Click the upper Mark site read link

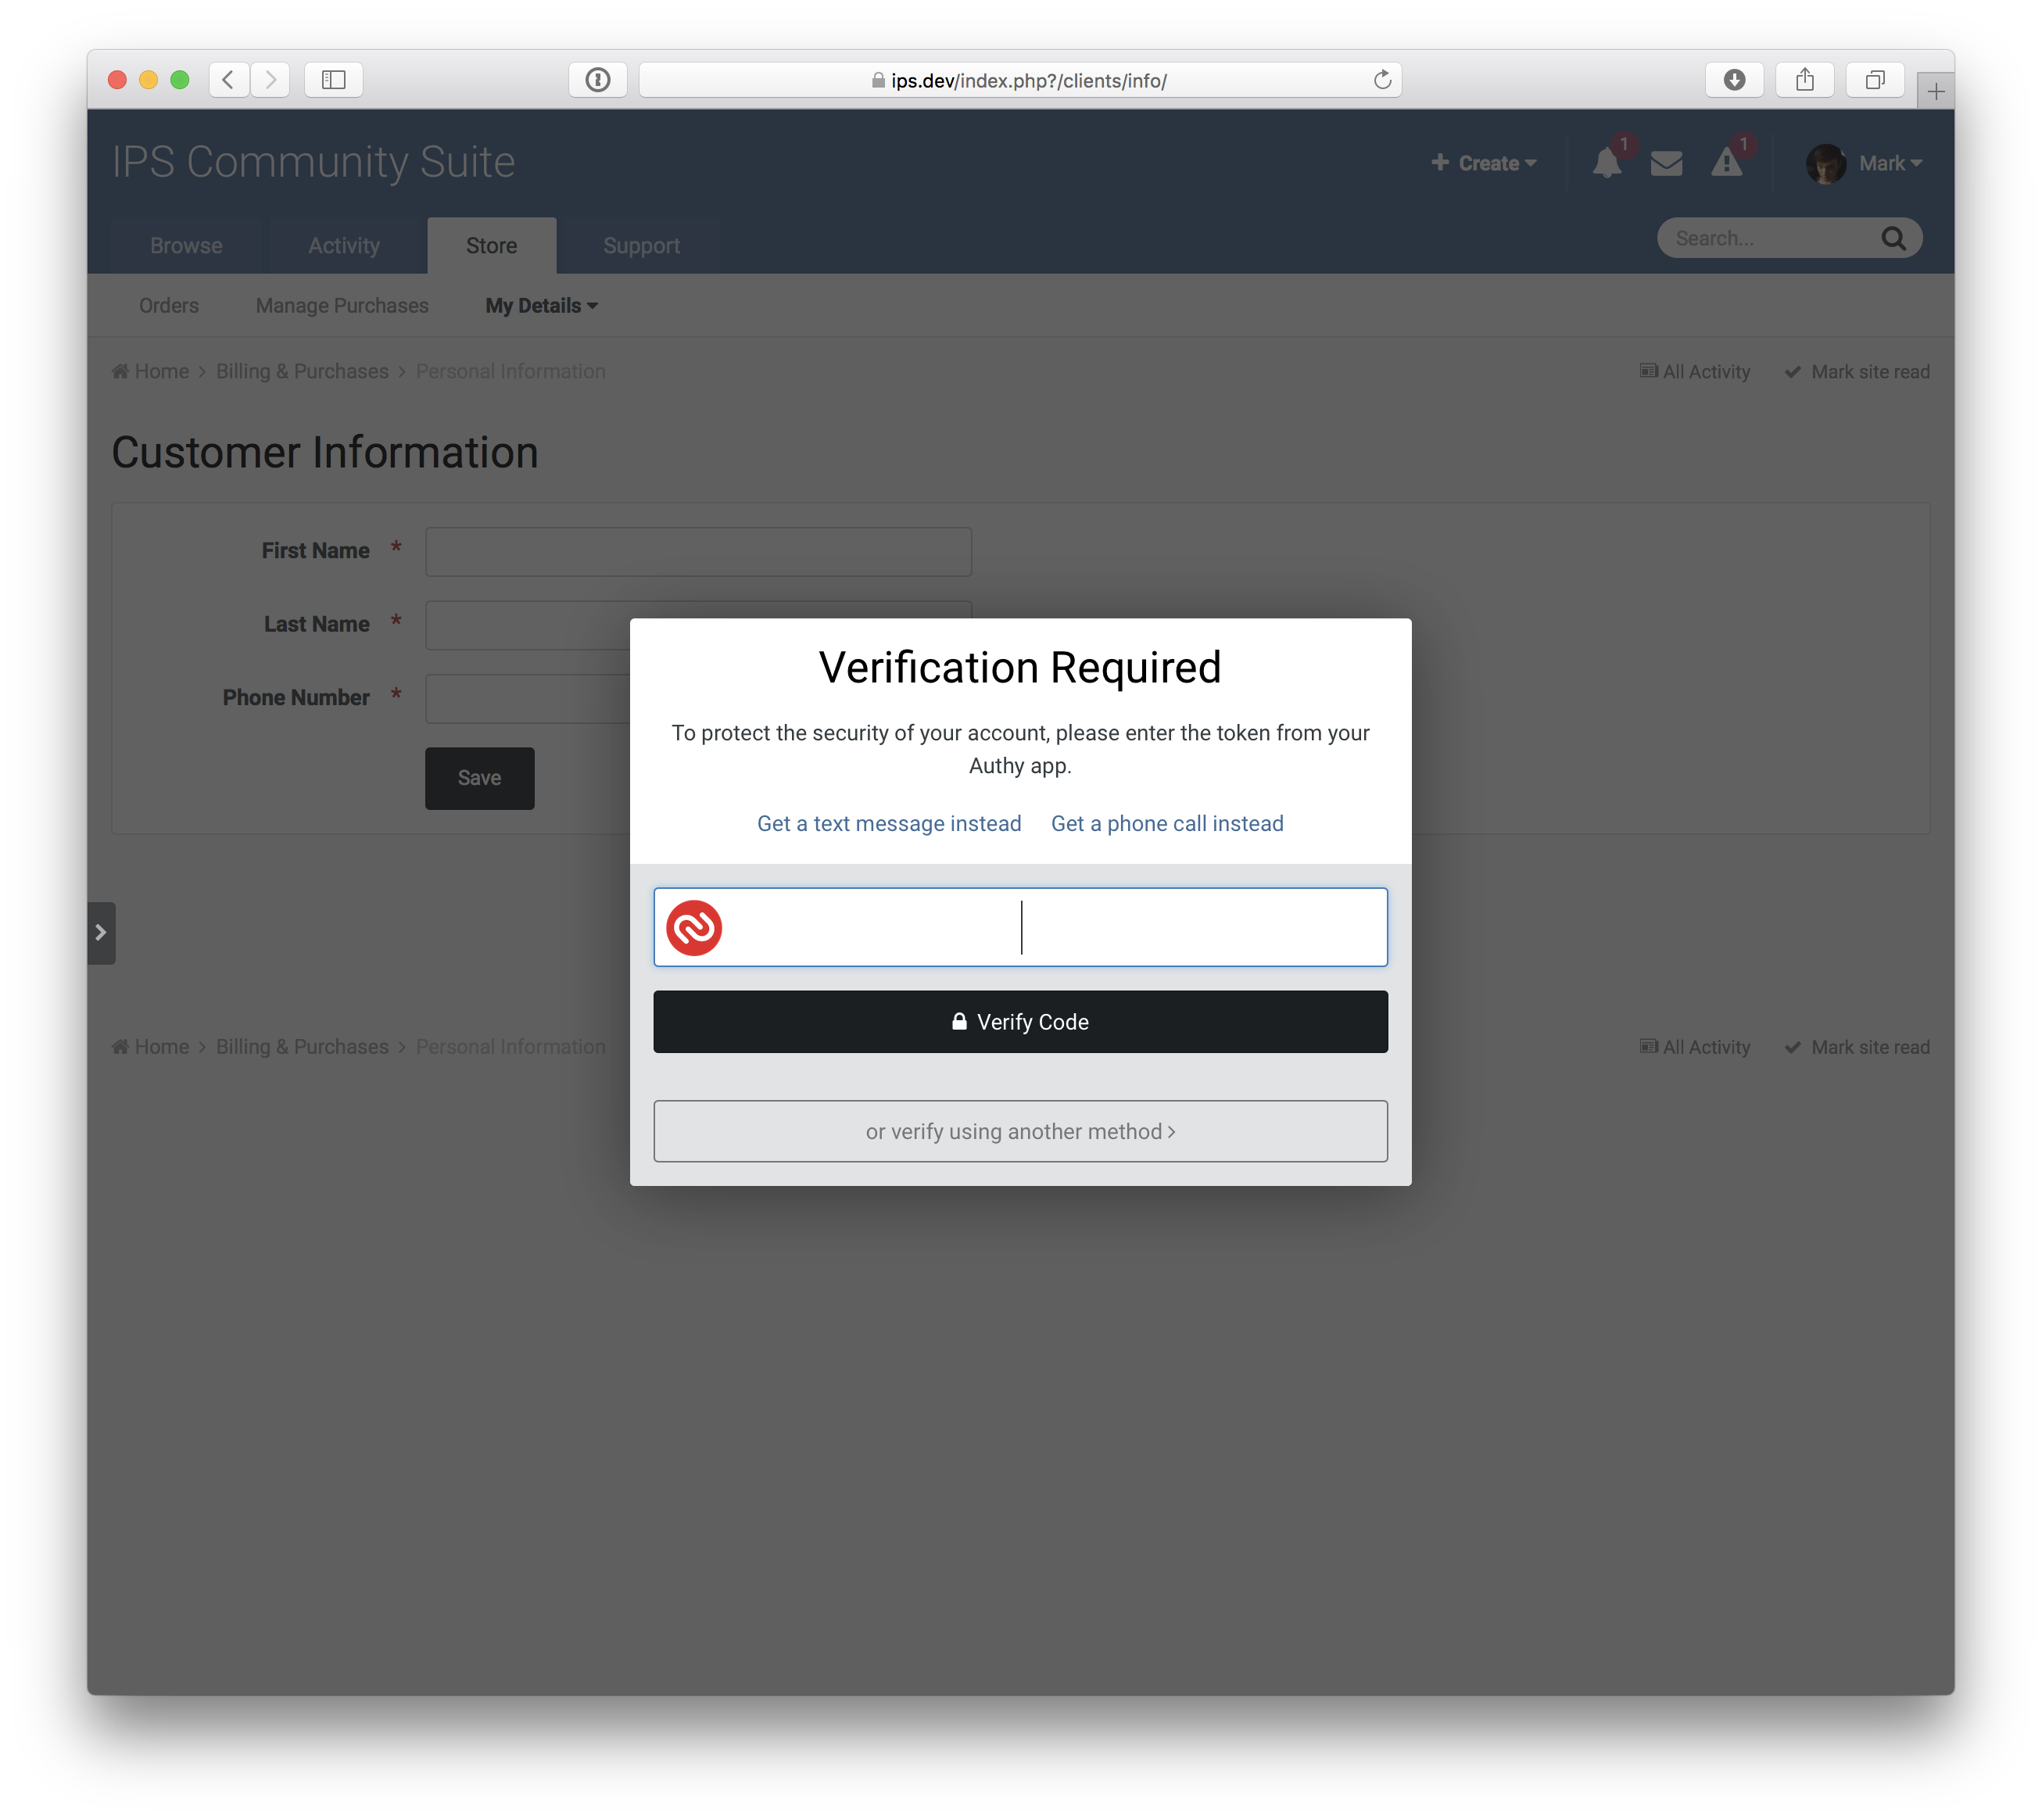(1858, 372)
